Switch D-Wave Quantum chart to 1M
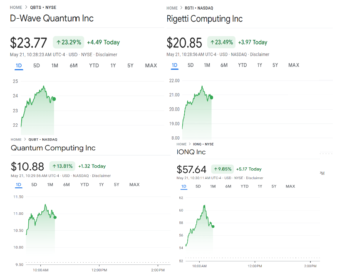 point(55,66)
